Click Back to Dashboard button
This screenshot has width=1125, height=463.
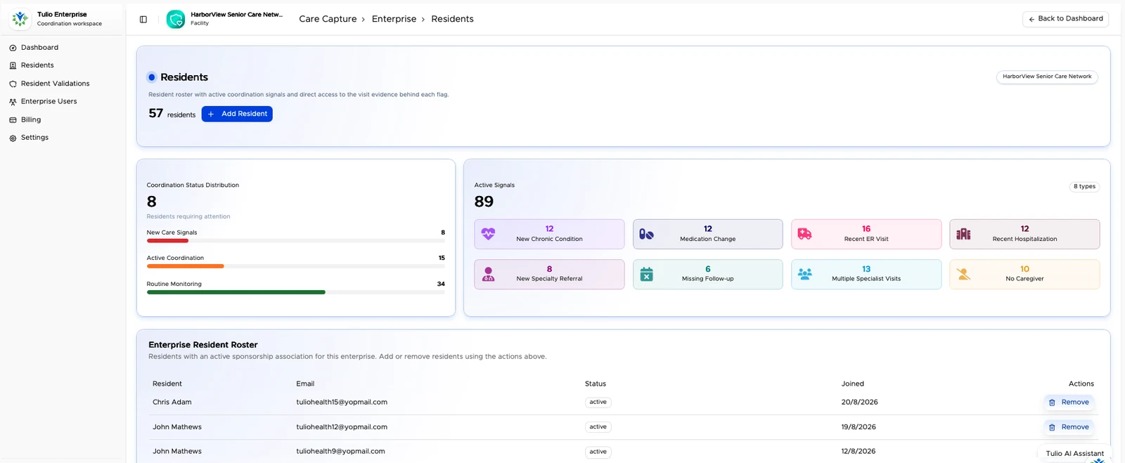[x=1065, y=19]
